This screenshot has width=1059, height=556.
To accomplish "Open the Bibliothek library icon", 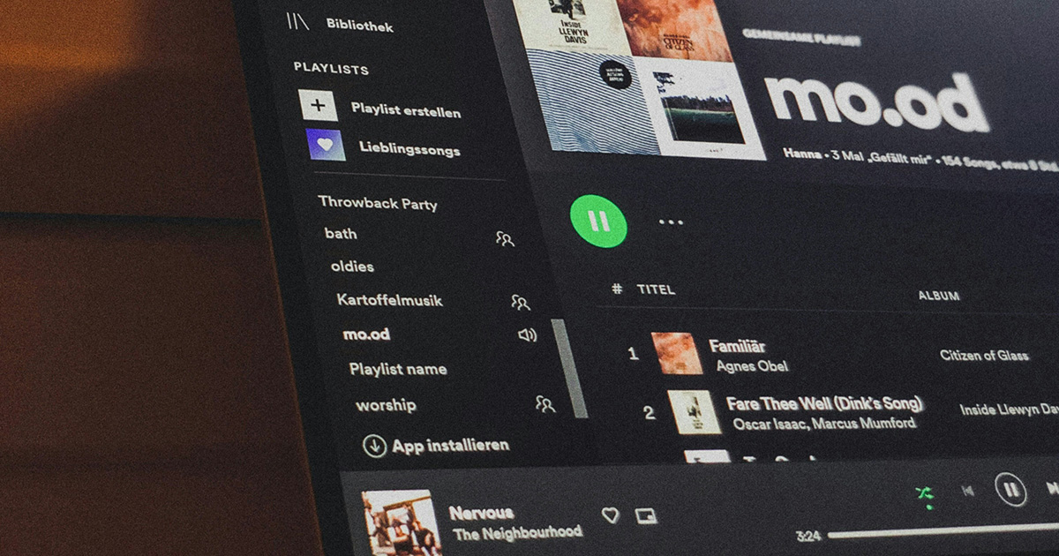I will click(x=297, y=21).
